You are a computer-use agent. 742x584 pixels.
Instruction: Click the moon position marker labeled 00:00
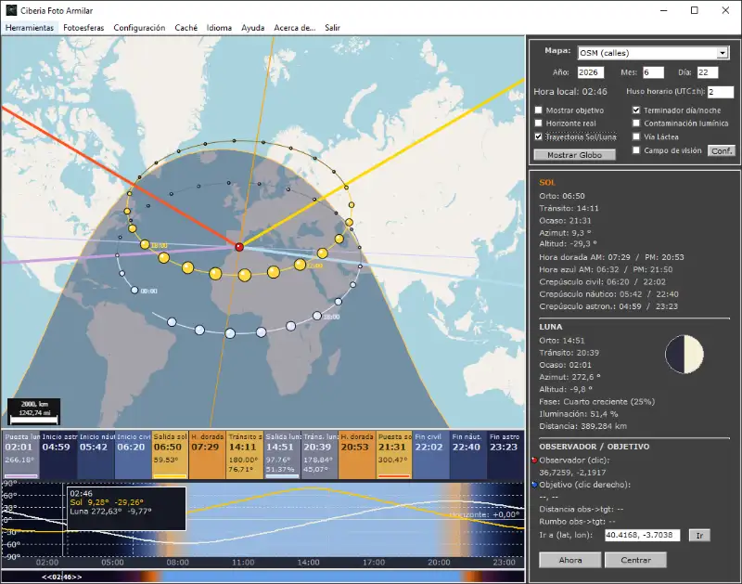pos(134,290)
